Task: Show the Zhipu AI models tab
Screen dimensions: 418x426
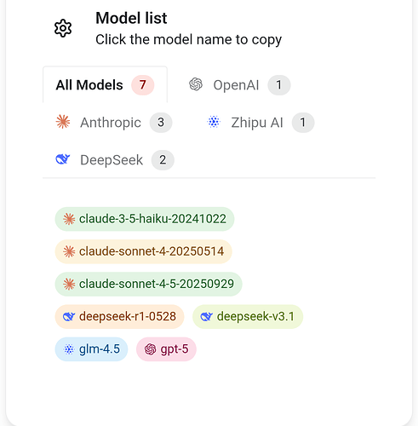Action: (x=261, y=123)
